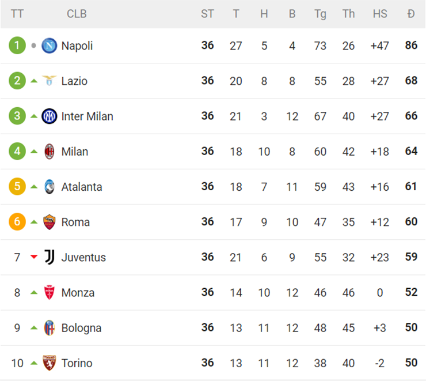Click the green rank 1 badge
Screen dimensions: 426x381
(17, 46)
